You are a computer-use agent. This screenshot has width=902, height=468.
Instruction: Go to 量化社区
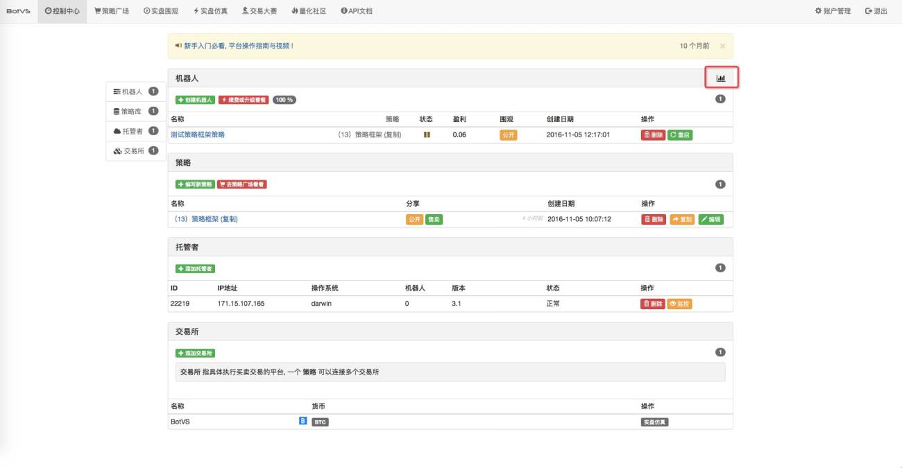tap(309, 11)
